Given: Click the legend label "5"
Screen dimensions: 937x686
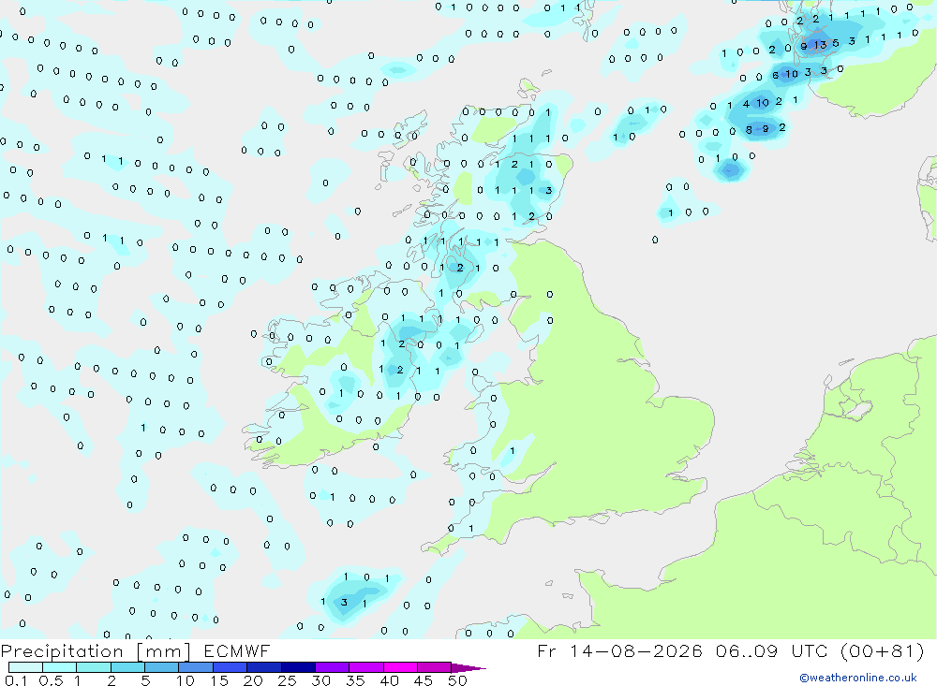Looking at the screenshot, I should pyautogui.click(x=145, y=680).
